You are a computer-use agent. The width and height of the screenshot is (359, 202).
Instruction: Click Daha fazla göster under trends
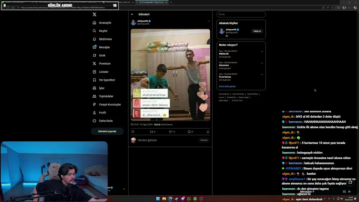click(227, 86)
